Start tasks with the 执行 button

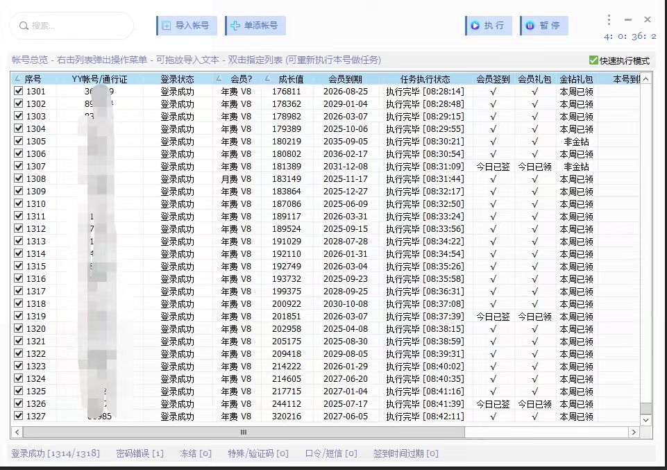pos(489,26)
